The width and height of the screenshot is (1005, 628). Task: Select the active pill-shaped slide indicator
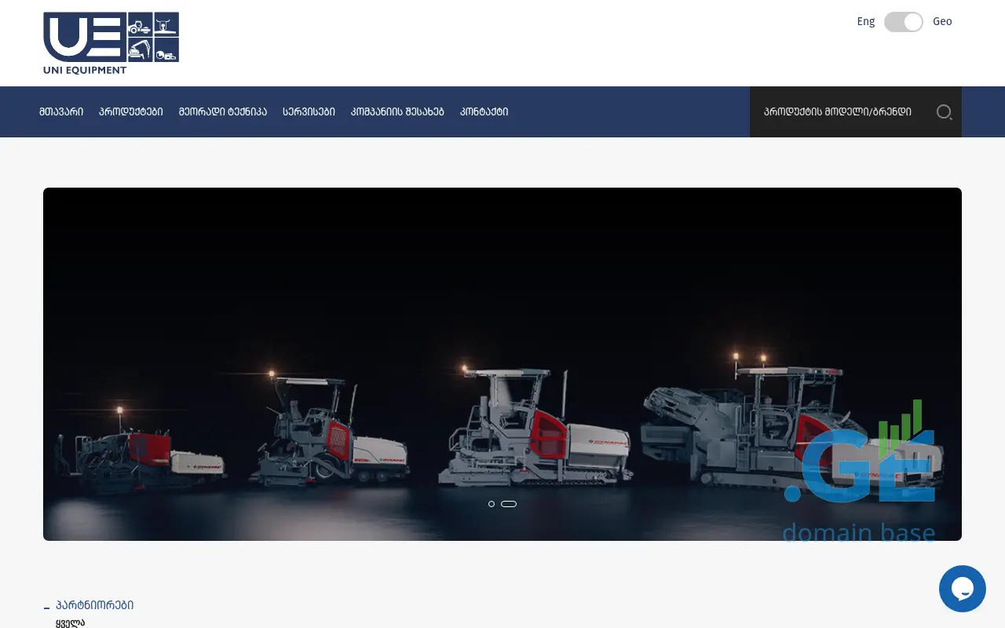(509, 504)
